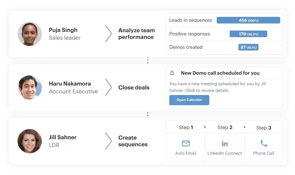
Task: Select Jill Sahner's profile picture
Action: 29,141
